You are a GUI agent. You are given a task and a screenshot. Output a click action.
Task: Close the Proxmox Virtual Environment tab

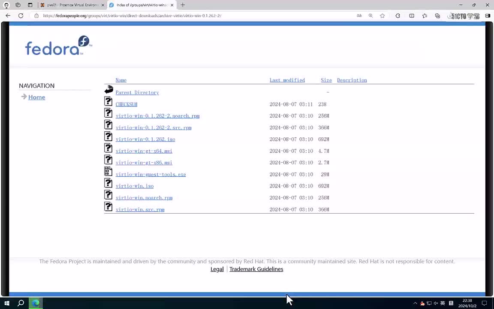[x=103, y=5]
